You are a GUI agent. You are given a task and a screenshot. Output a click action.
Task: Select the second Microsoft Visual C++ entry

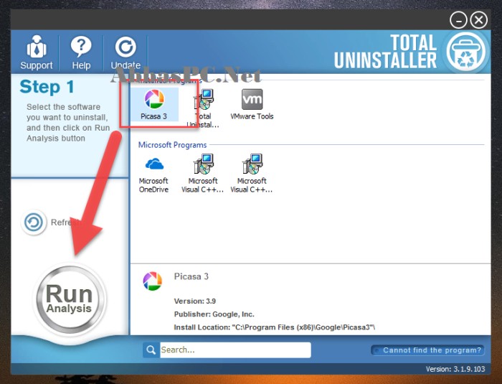tap(252, 174)
